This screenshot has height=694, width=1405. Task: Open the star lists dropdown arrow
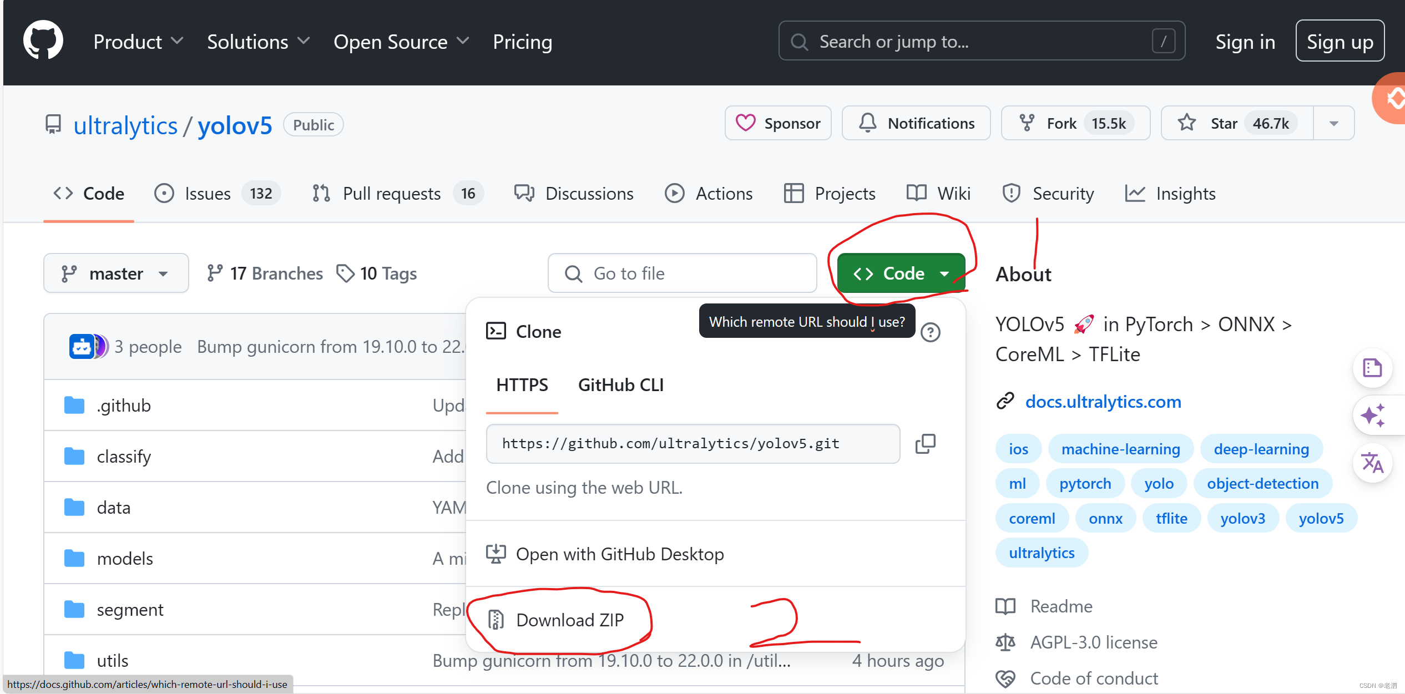coord(1334,123)
